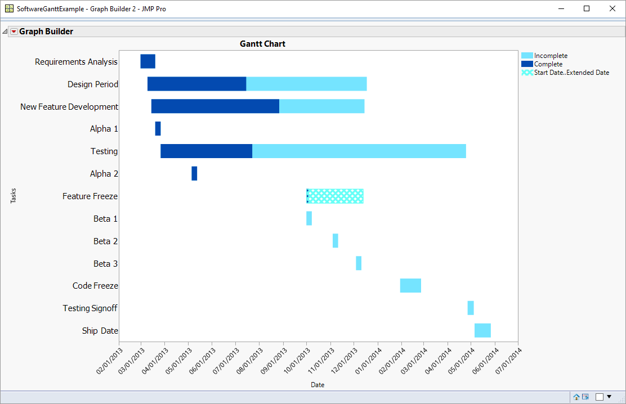Click the Gantt Chart title text

tap(262, 43)
